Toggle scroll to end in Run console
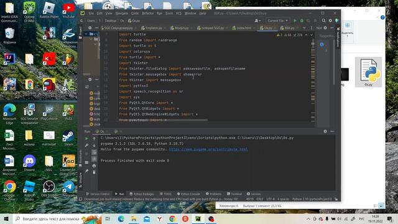398x224 pixels. (x=94, y=159)
